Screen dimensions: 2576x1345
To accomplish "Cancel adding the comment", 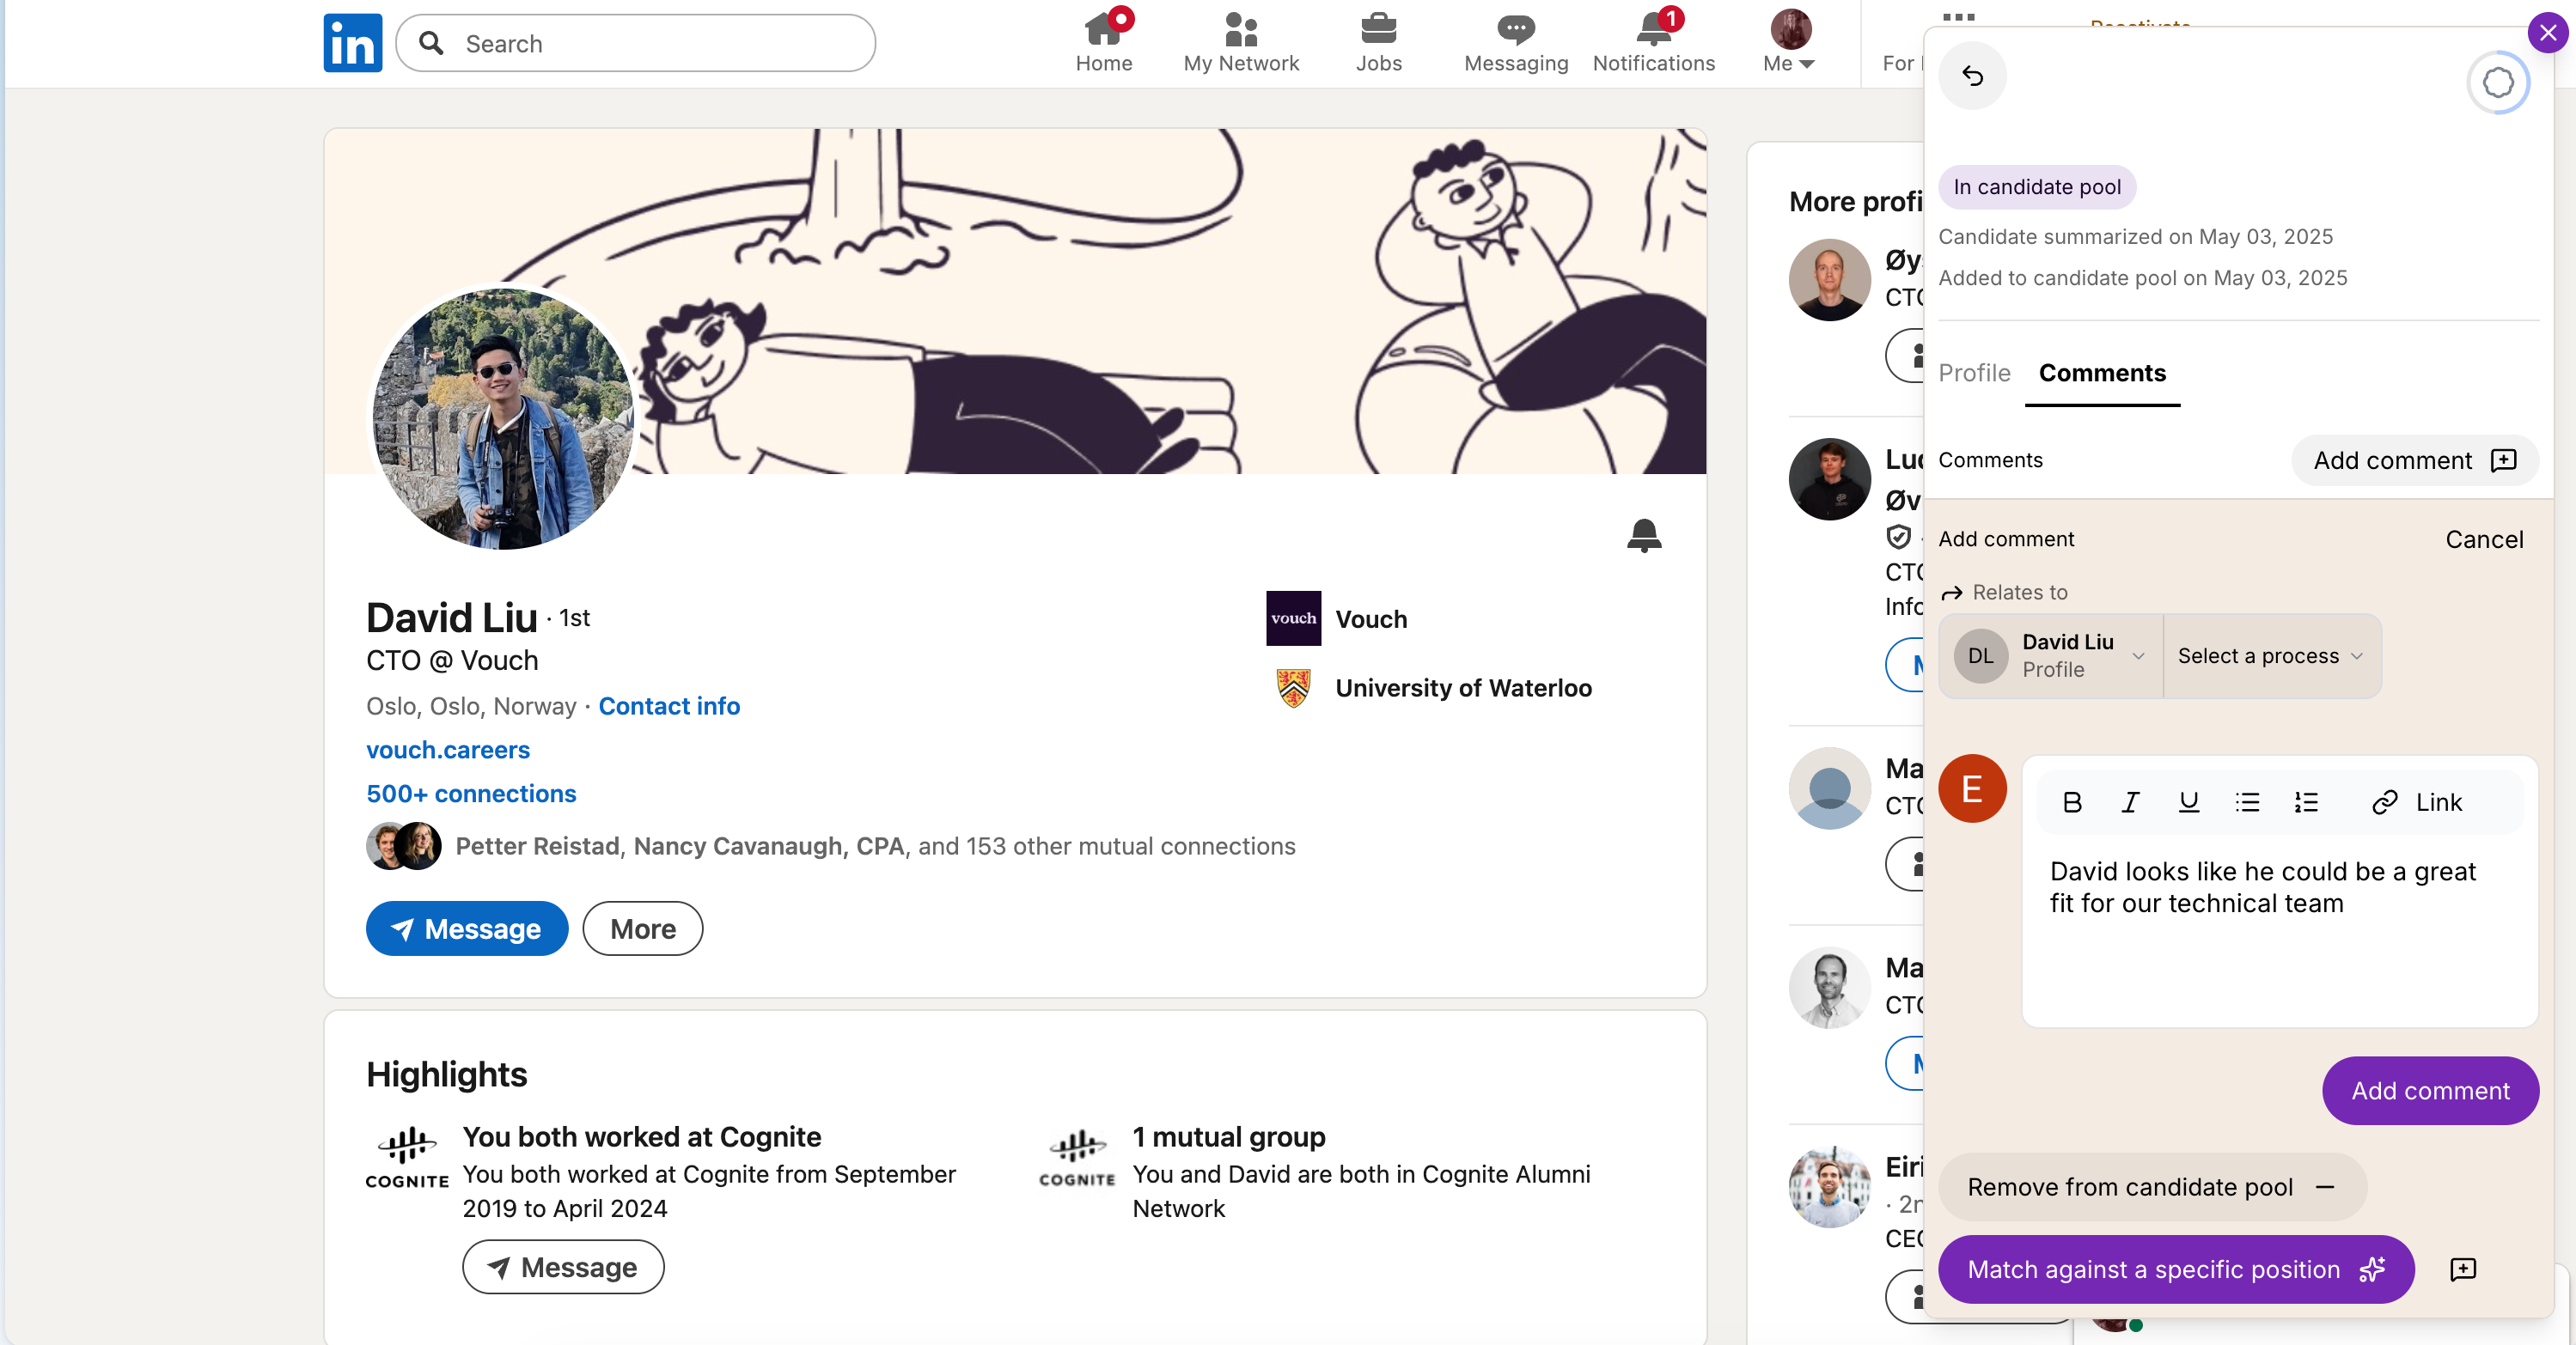I will (2483, 539).
